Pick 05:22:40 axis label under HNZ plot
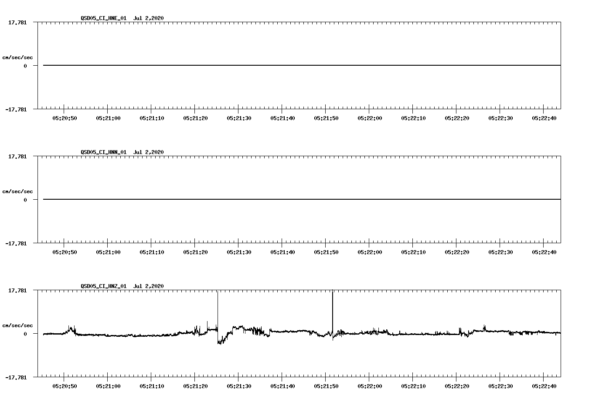 point(544,386)
